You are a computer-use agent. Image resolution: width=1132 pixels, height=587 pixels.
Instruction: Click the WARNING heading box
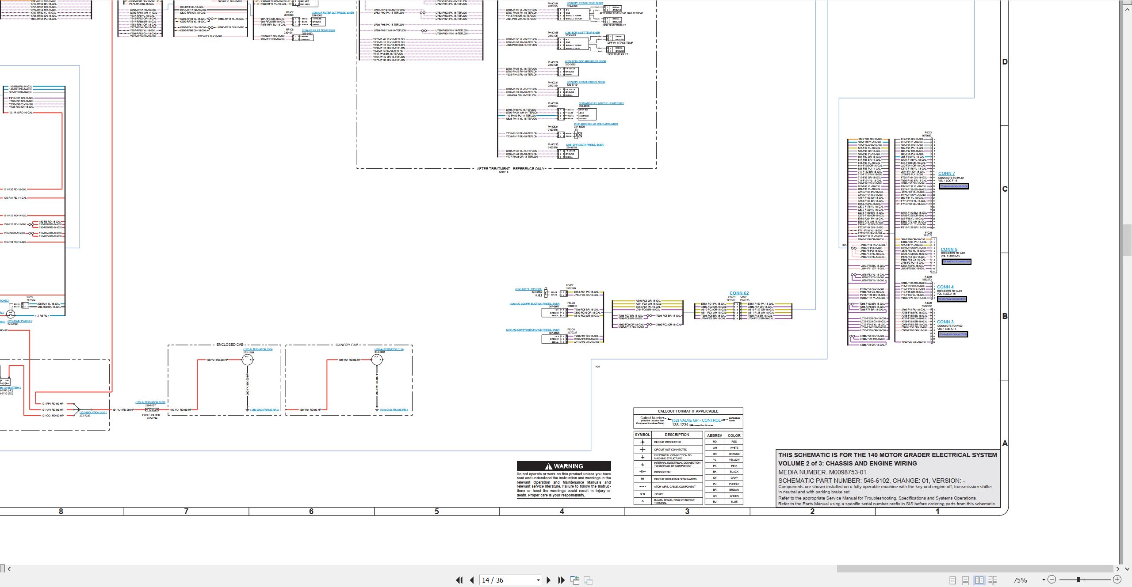[x=564, y=466]
